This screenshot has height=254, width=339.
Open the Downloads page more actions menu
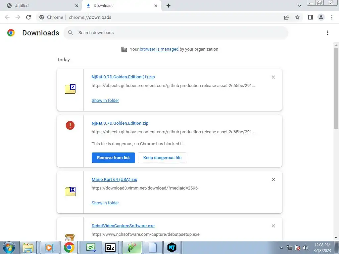tap(328, 33)
